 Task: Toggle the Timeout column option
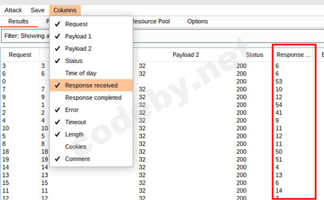click(x=75, y=122)
